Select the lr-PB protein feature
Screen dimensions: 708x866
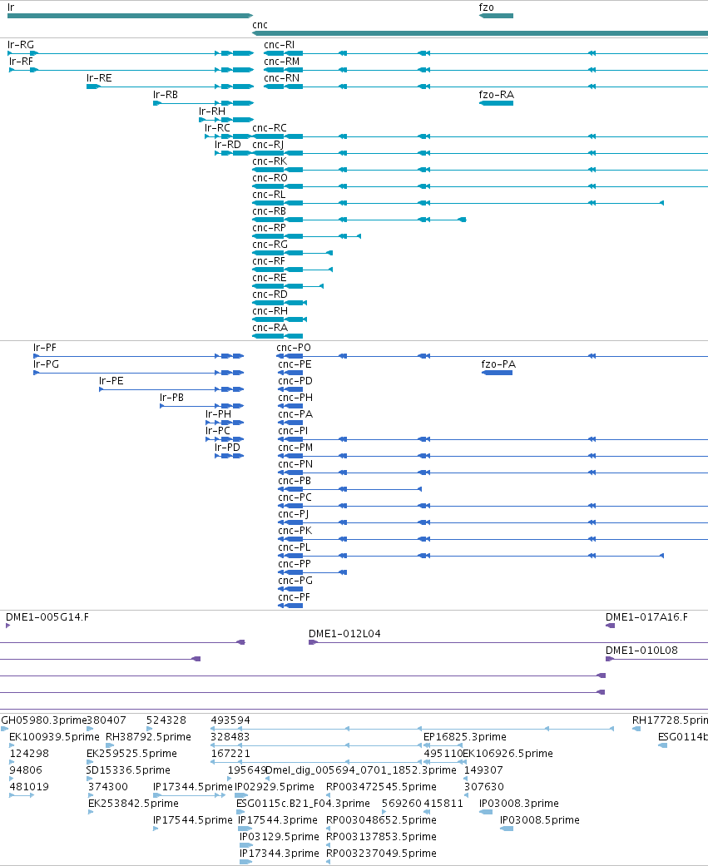click(x=201, y=406)
